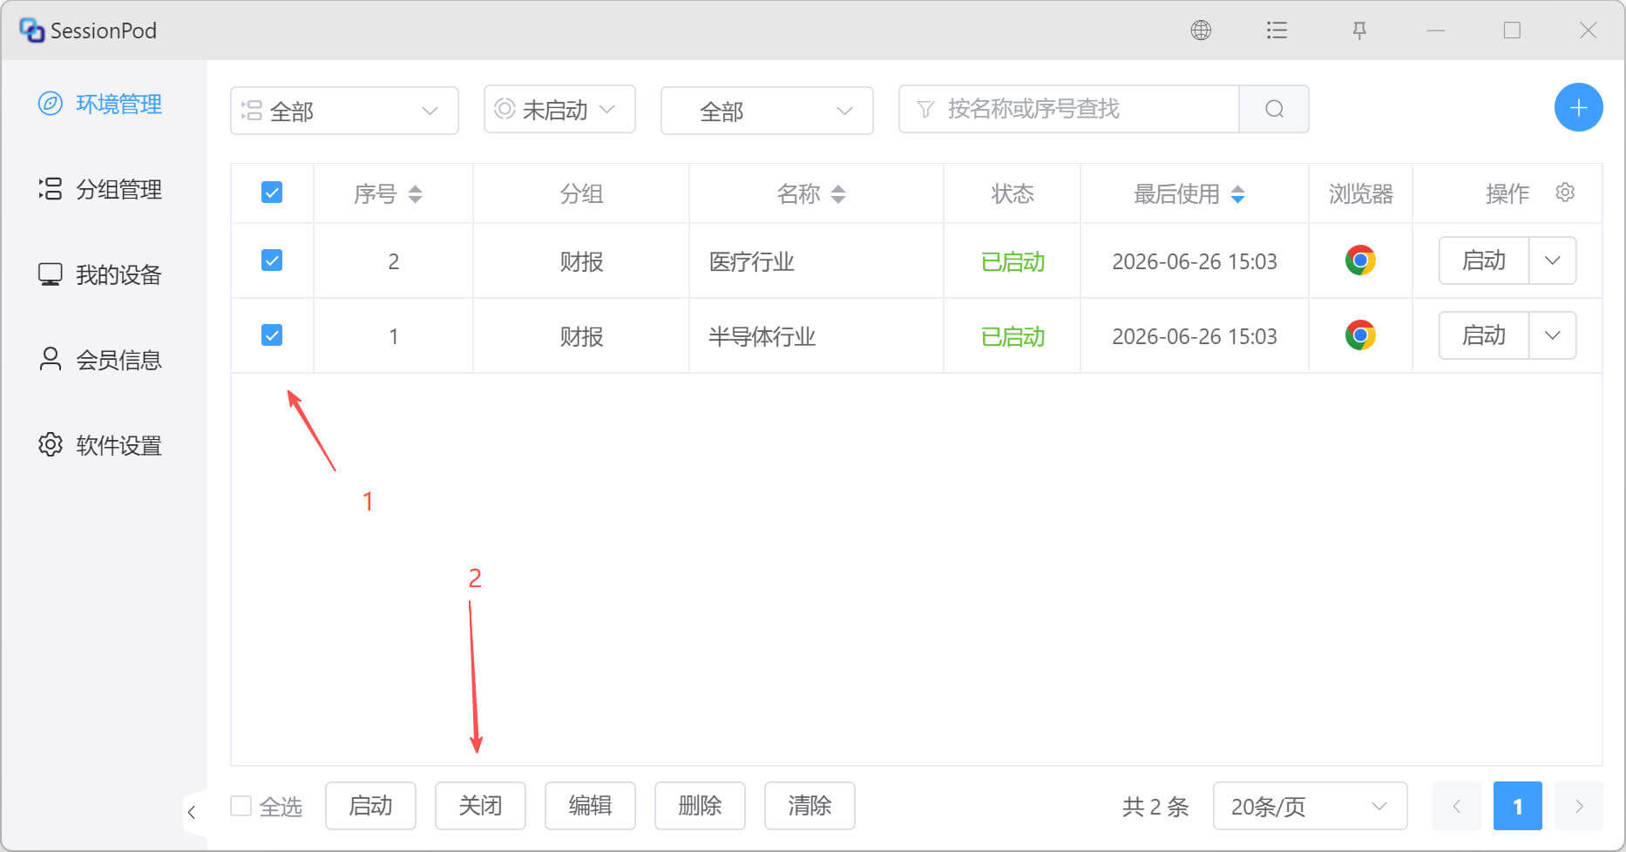This screenshot has width=1626, height=852.
Task: Sort by 序号 column arrows
Action: [416, 193]
